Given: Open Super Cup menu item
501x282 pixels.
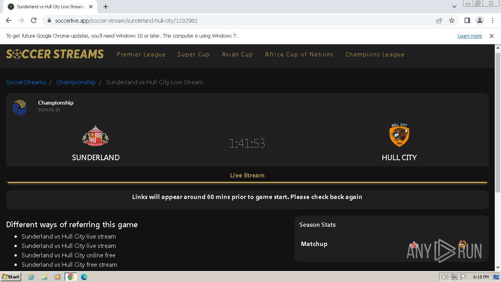Looking at the screenshot, I should point(194,54).
